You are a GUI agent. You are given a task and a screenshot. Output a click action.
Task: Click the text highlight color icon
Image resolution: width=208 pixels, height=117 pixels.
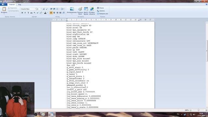point(41,13)
